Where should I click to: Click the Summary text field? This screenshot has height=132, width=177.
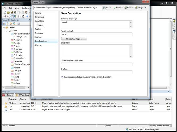pos(97,24)
